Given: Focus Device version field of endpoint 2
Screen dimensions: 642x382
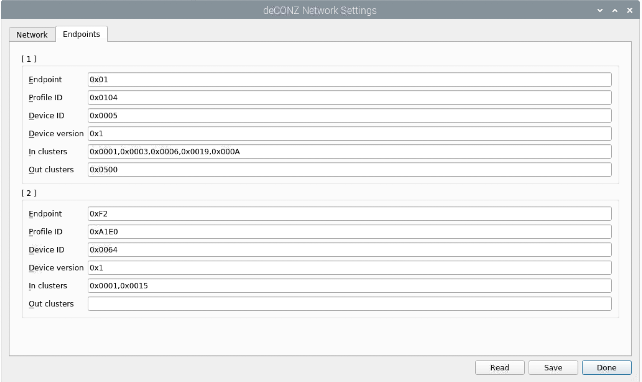Looking at the screenshot, I should coord(349,268).
